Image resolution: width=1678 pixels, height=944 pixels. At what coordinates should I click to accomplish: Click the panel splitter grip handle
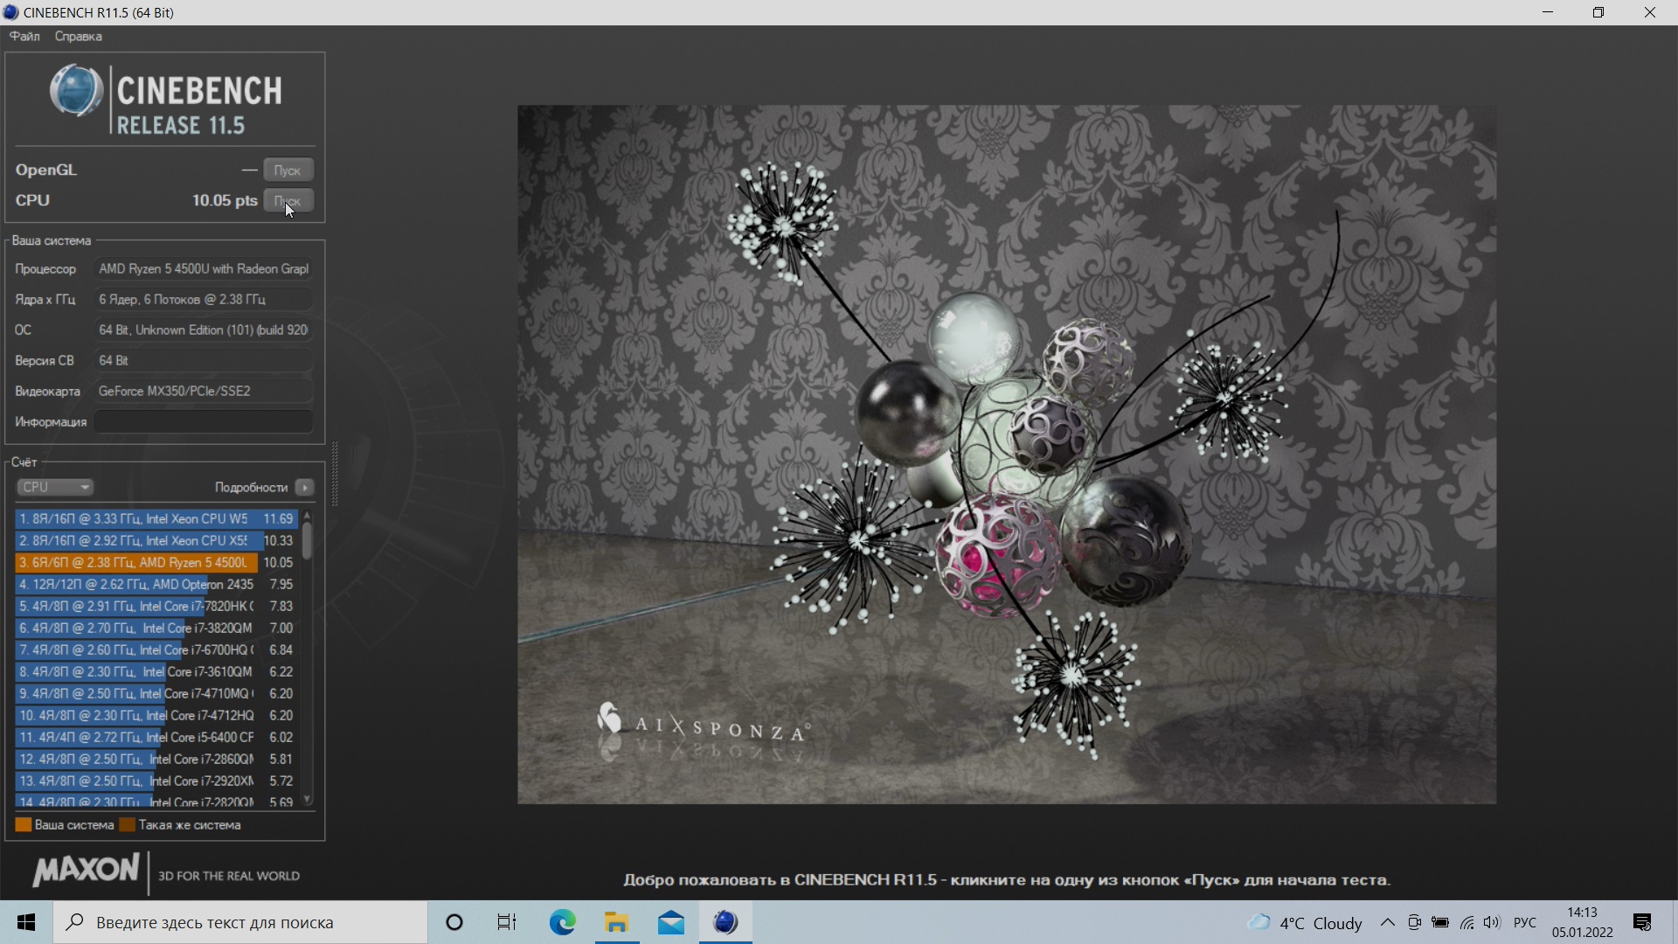pyautogui.click(x=335, y=474)
